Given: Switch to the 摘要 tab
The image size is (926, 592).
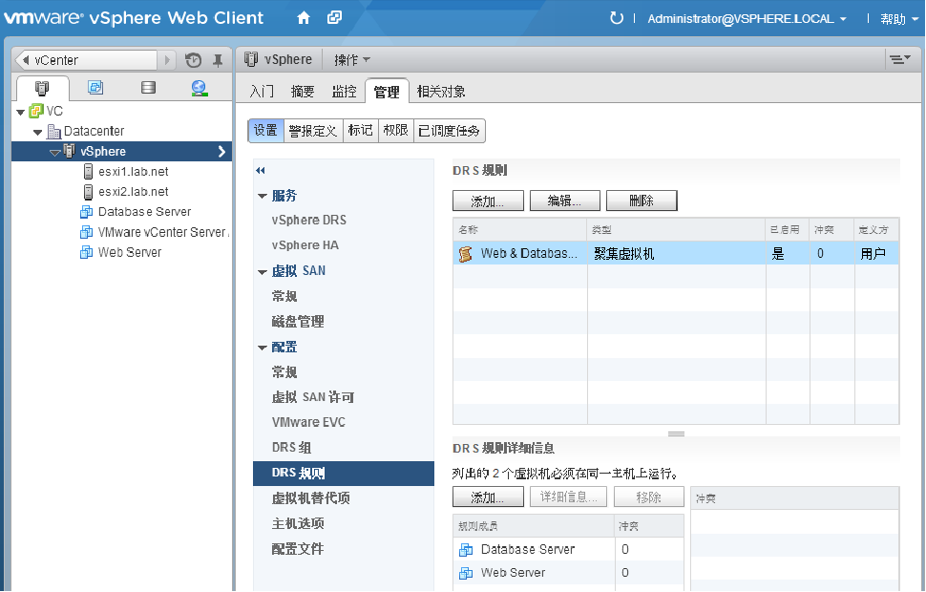Looking at the screenshot, I should pyautogui.click(x=303, y=92).
